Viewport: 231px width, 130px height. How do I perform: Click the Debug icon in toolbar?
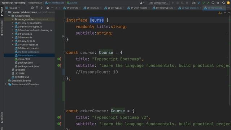click(178, 3)
